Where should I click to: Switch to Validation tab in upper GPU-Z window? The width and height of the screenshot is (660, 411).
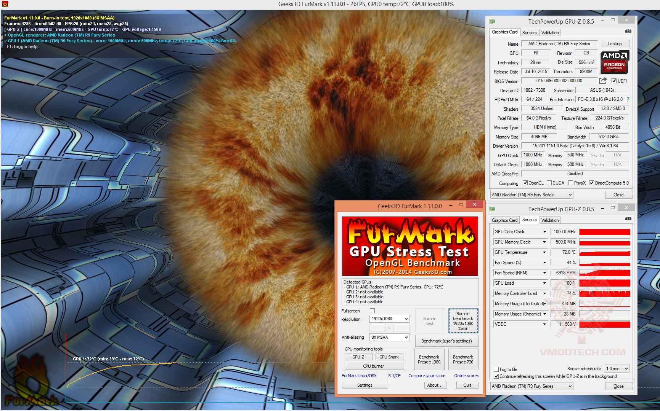(550, 33)
